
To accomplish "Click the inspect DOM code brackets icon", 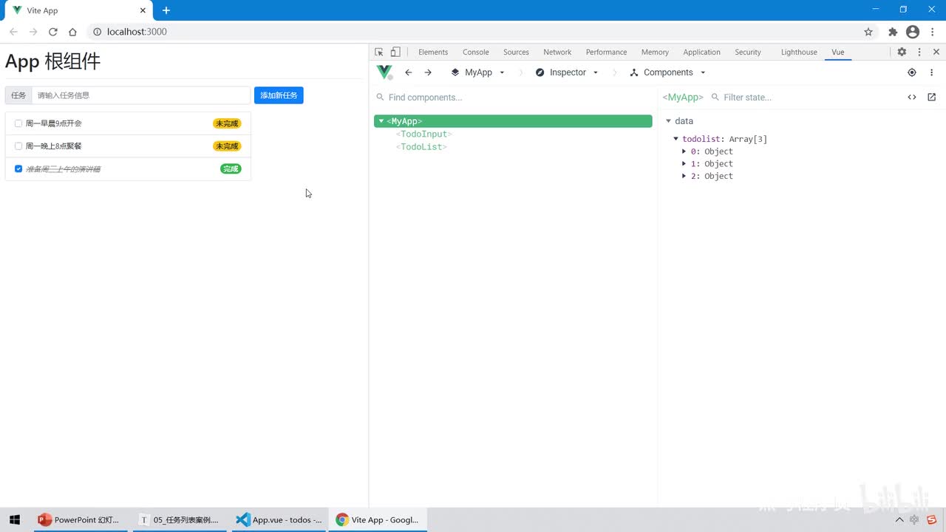I will (x=912, y=98).
